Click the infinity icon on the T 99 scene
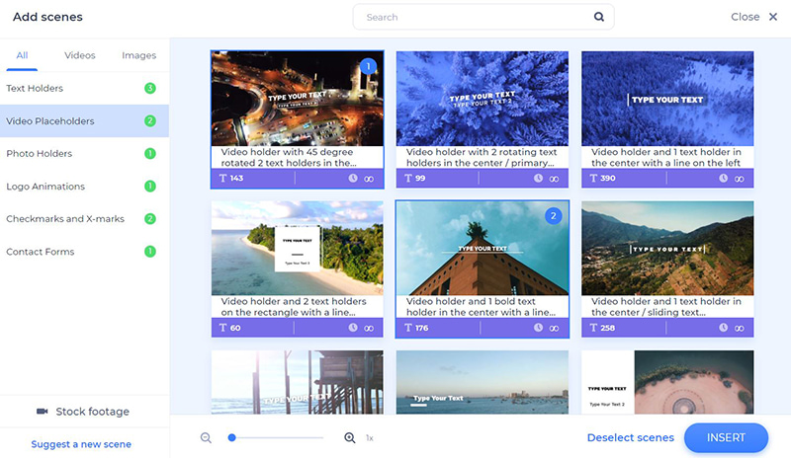 (554, 179)
